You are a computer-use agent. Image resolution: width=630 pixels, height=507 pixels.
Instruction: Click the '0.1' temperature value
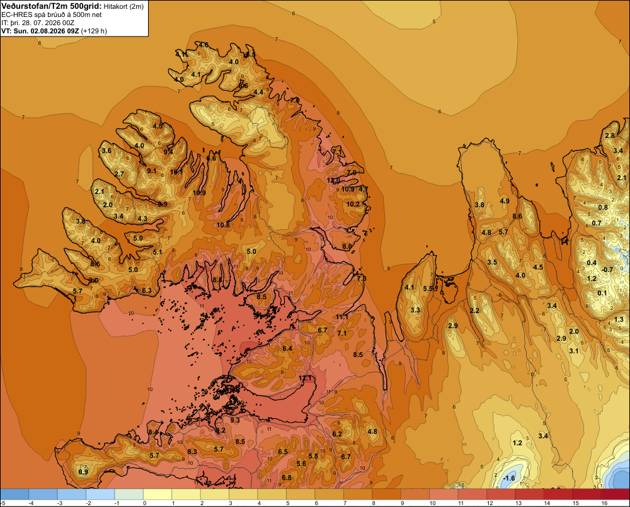point(602,293)
